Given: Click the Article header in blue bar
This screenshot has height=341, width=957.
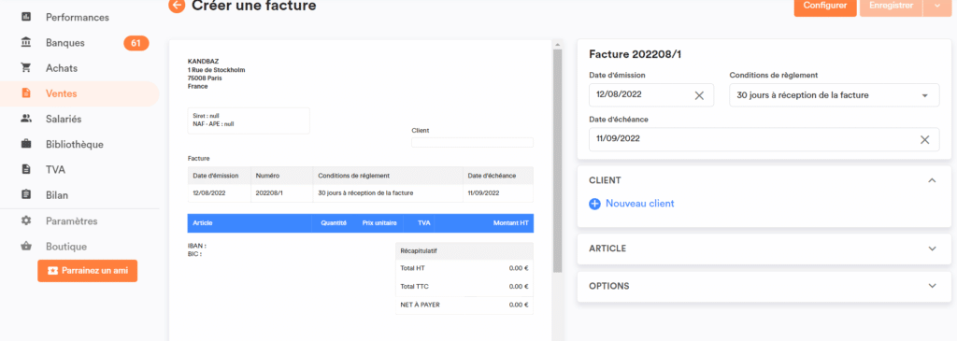Looking at the screenshot, I should 203,223.
